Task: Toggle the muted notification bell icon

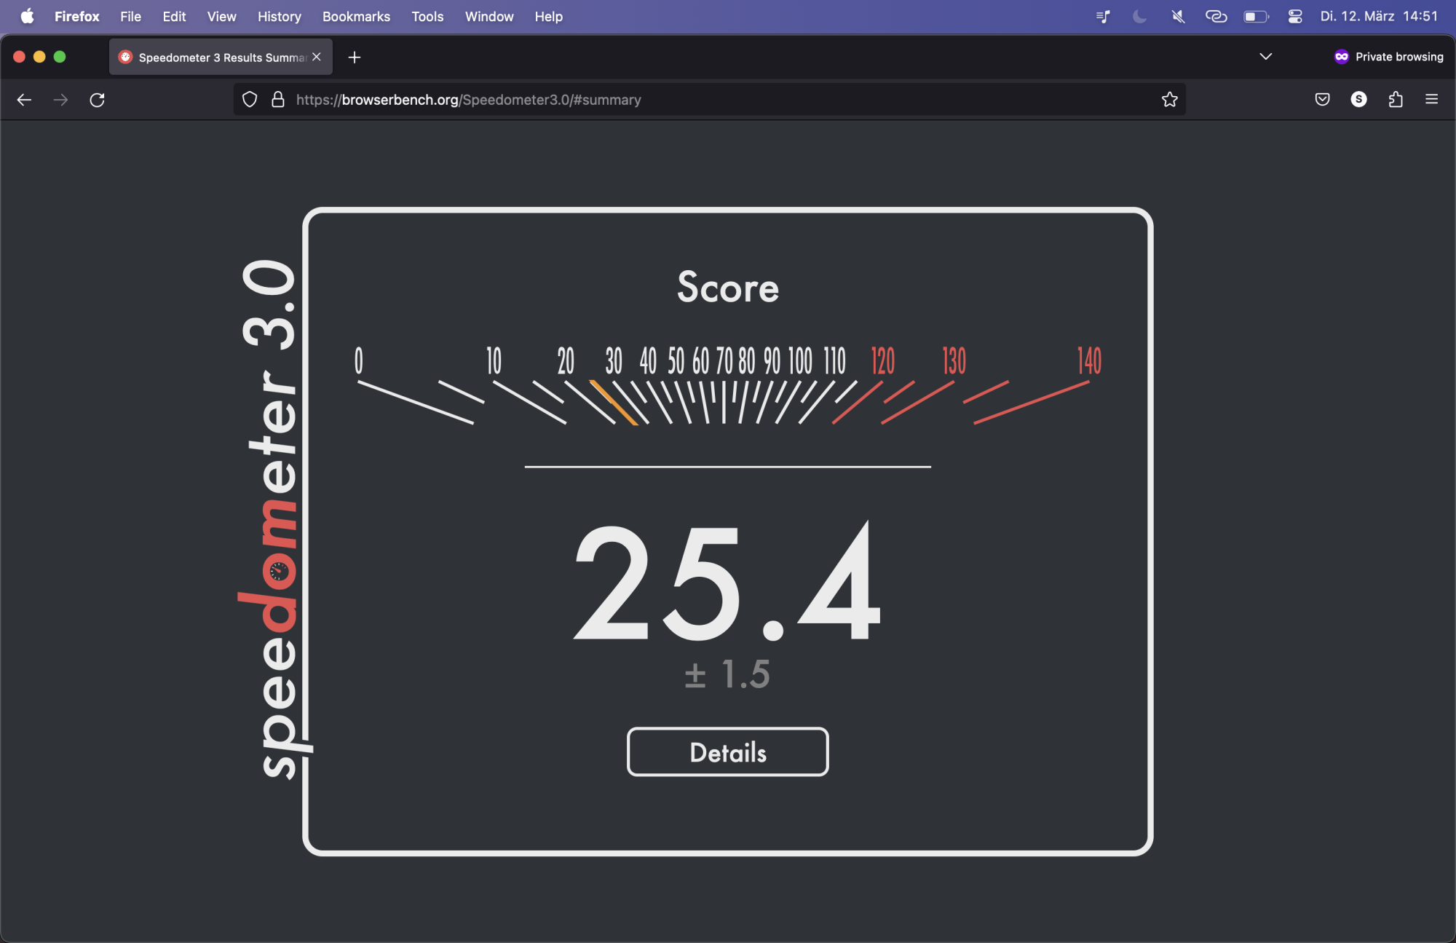Action: [x=1178, y=16]
